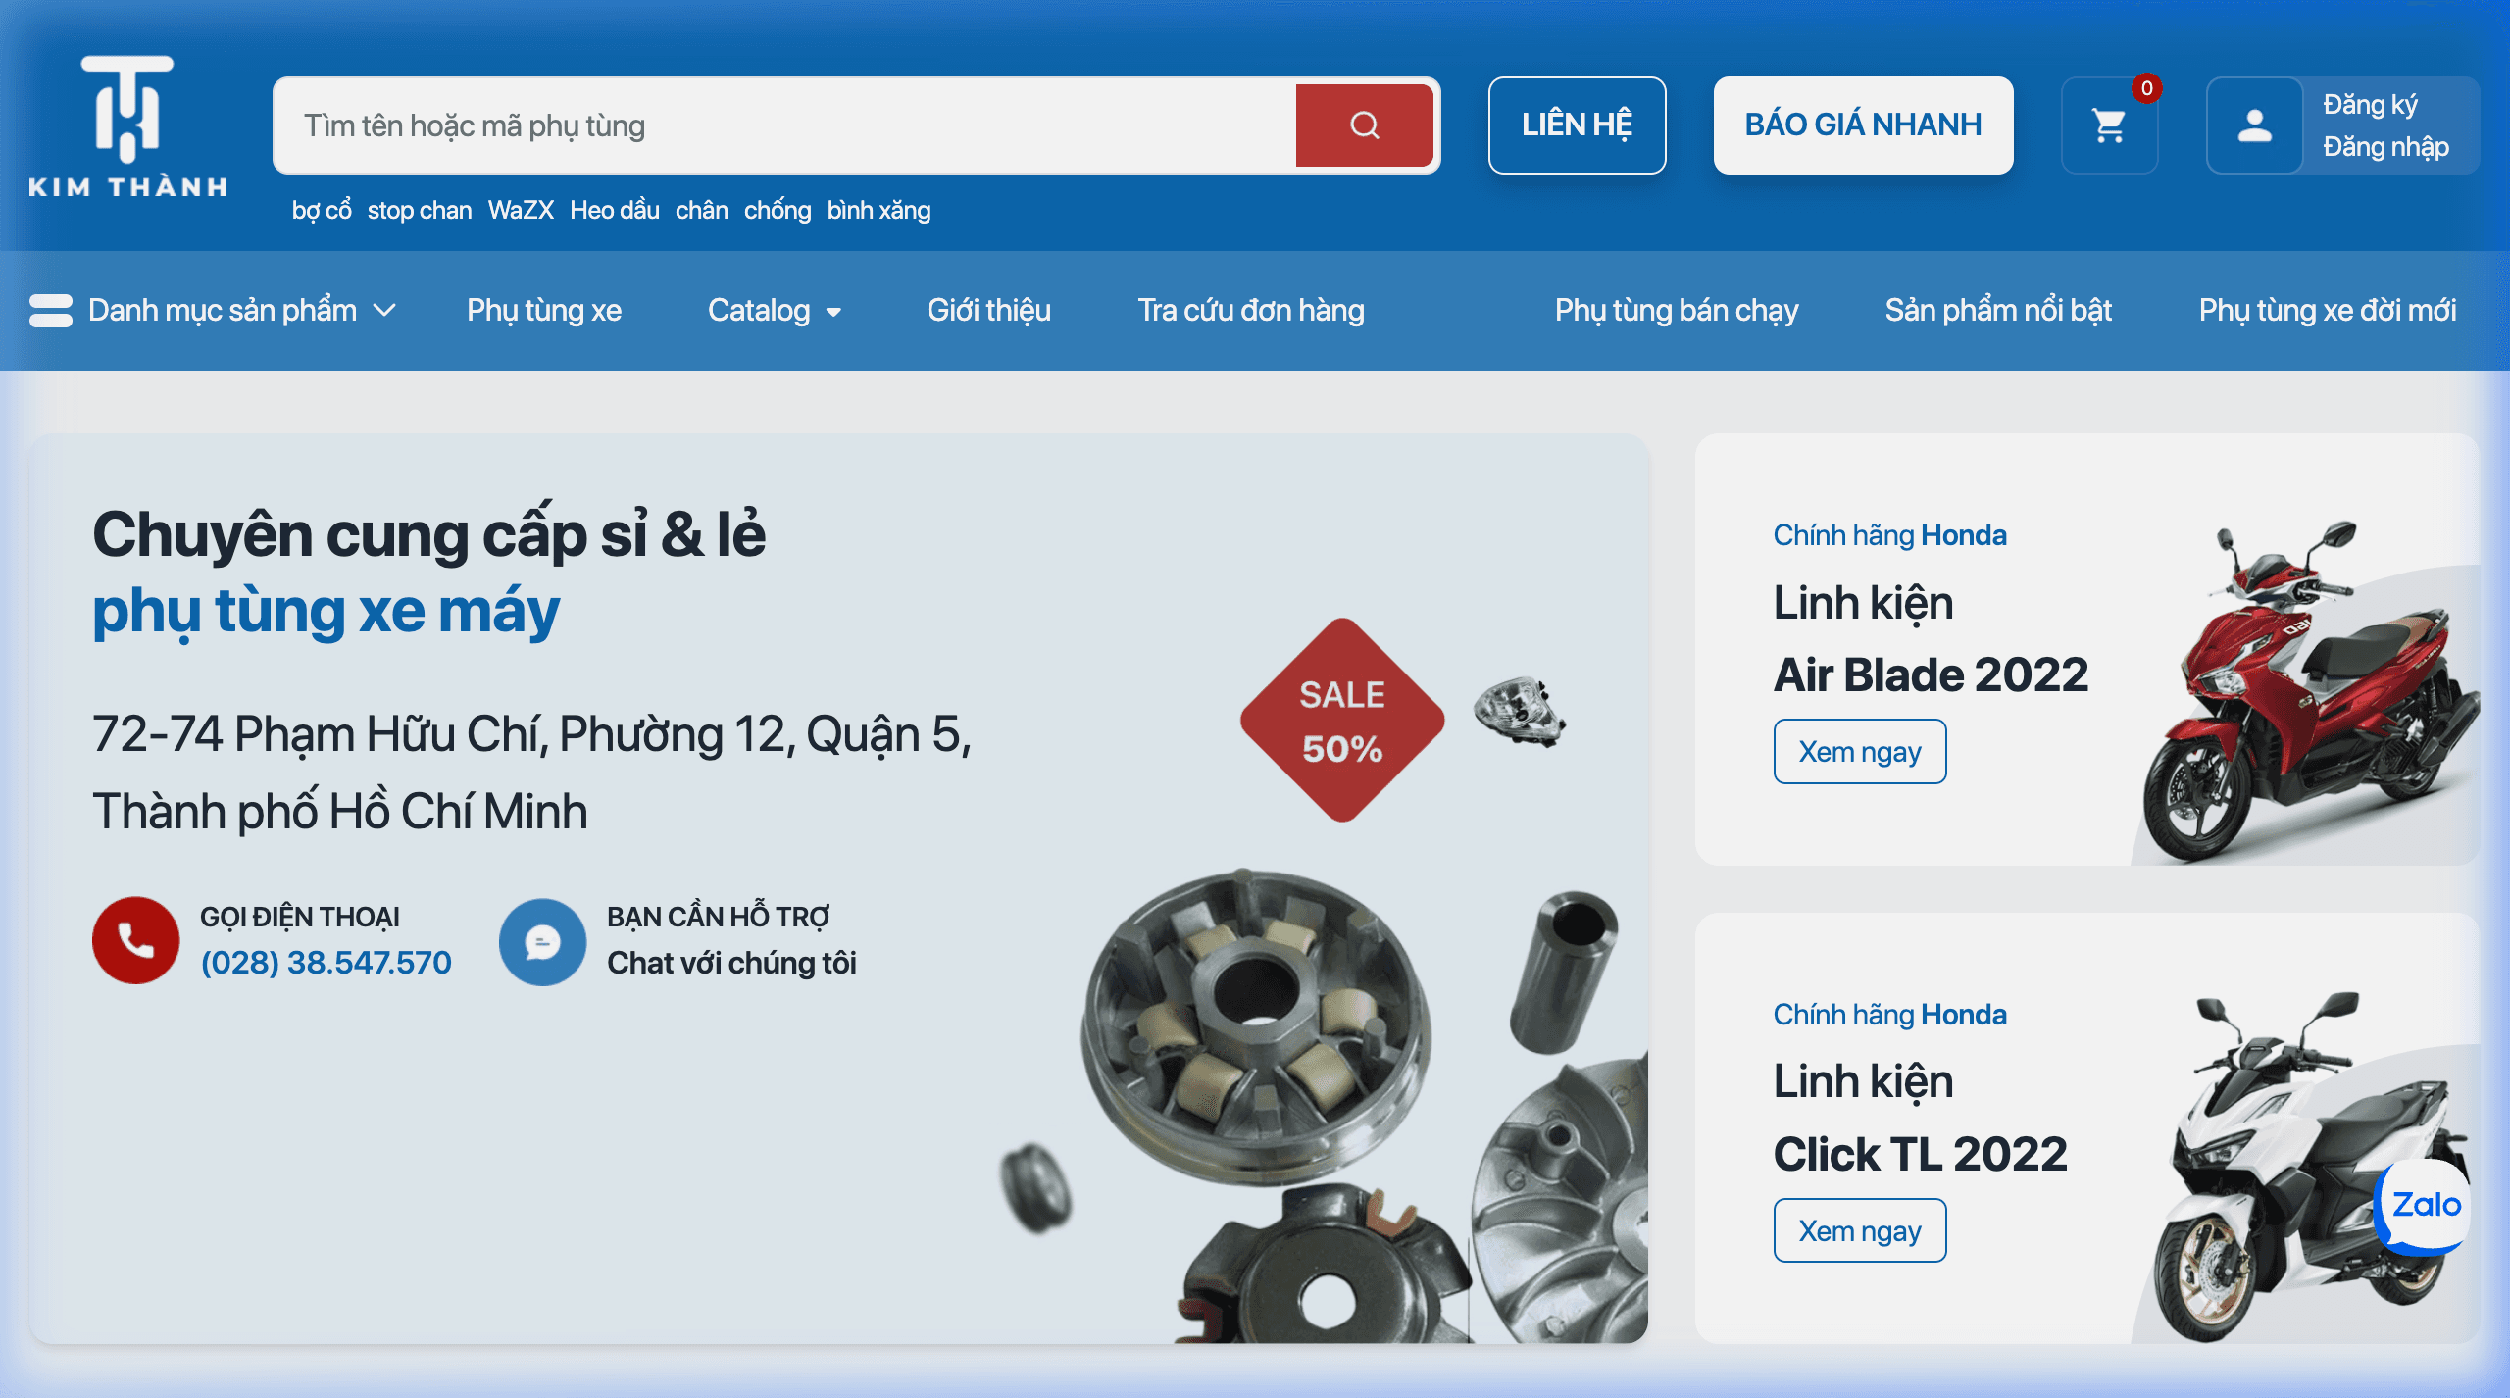Image resolution: width=2510 pixels, height=1398 pixels.
Task: Click the bình xăng search suggestion
Action: [x=878, y=210]
